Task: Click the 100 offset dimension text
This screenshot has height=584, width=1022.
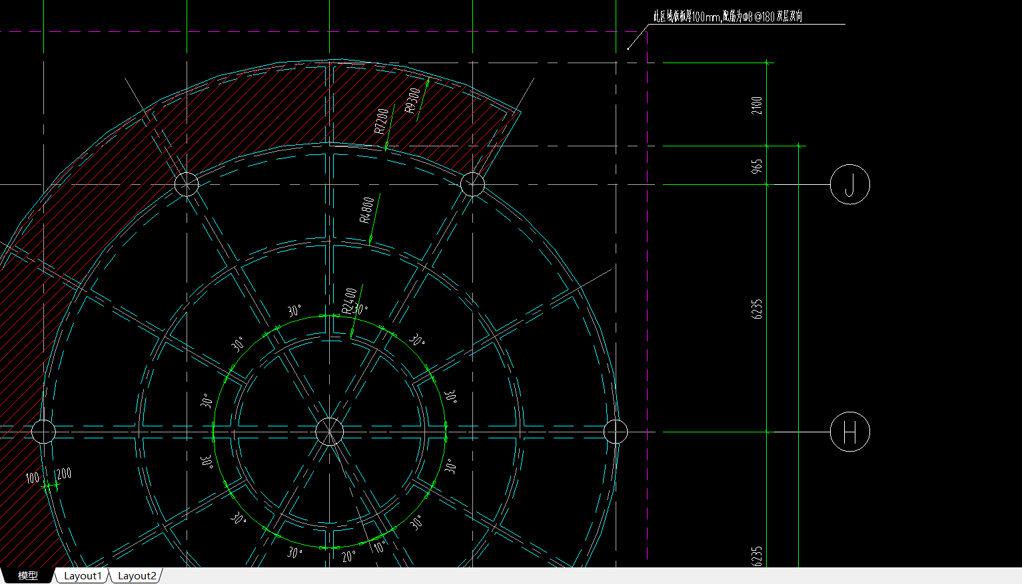Action: tap(32, 478)
